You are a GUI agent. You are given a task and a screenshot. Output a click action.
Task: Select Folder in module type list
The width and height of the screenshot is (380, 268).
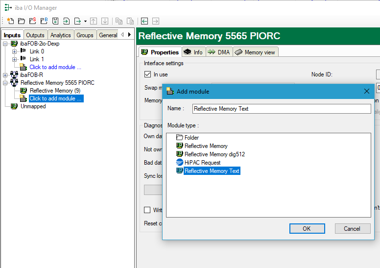[x=191, y=138]
